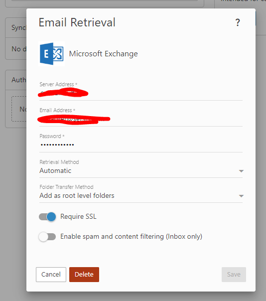The image size is (266, 301).
Task: Open help via the question mark icon
Action: [x=238, y=22]
